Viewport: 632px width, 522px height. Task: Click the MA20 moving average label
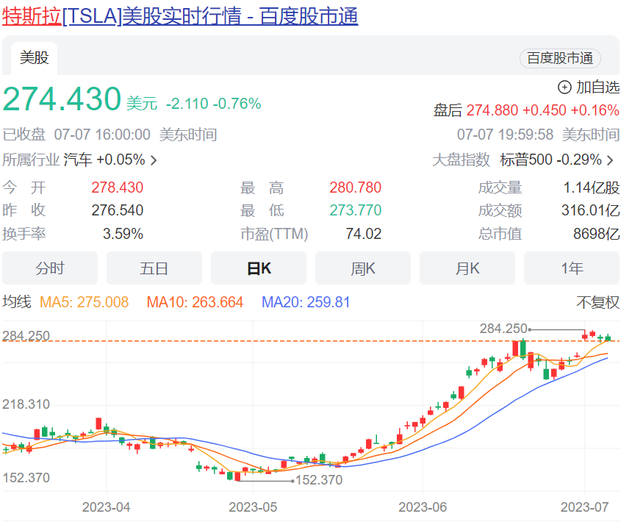click(306, 302)
